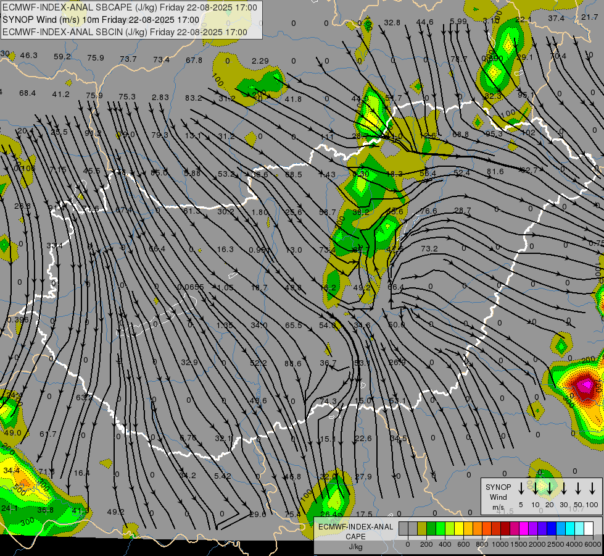The width and height of the screenshot is (604, 556).
Task: Pick the pure yellow CAPE legend swatch
Action: (459, 529)
